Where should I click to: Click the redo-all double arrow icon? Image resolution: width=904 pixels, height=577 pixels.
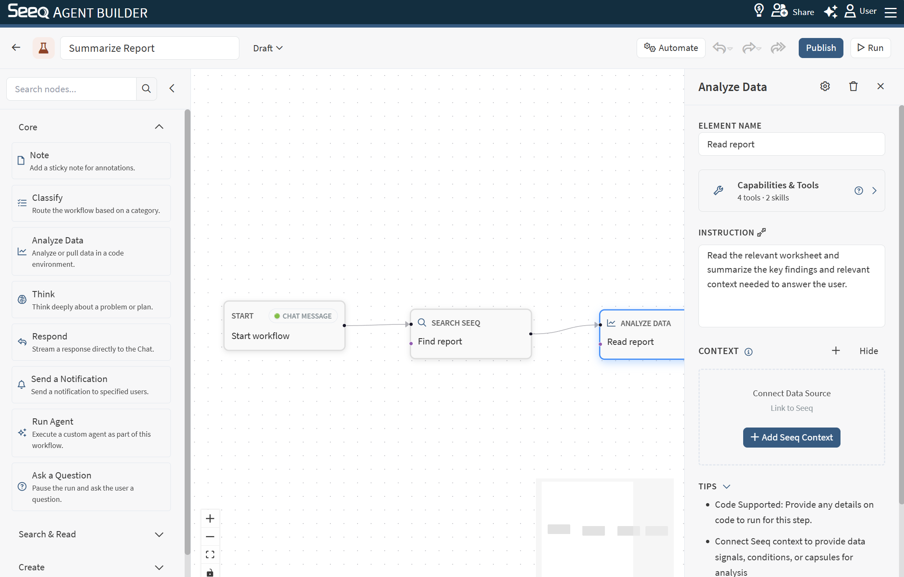(x=778, y=48)
